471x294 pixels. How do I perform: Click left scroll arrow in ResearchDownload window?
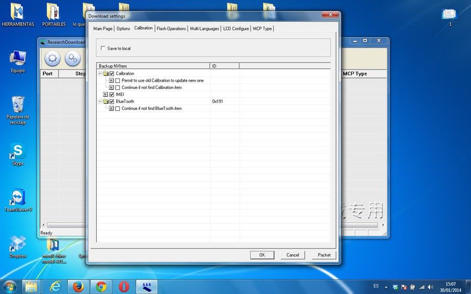43,225
